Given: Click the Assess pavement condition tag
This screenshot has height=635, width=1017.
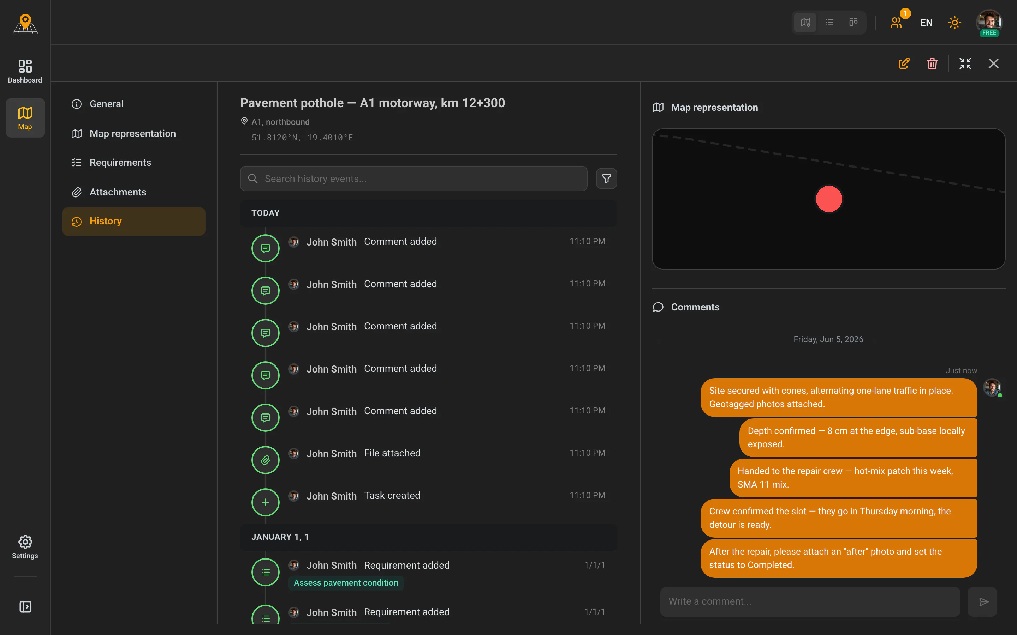Looking at the screenshot, I should [346, 582].
